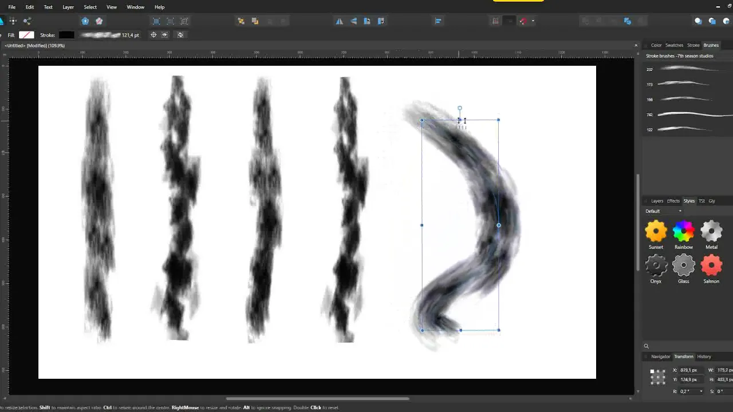This screenshot has width=733, height=412.
Task: Select the brush numbered 166
Action: click(x=687, y=100)
